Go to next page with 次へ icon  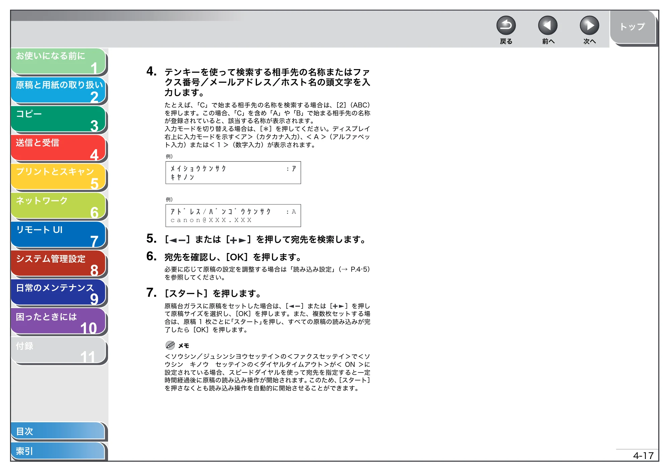(x=589, y=25)
